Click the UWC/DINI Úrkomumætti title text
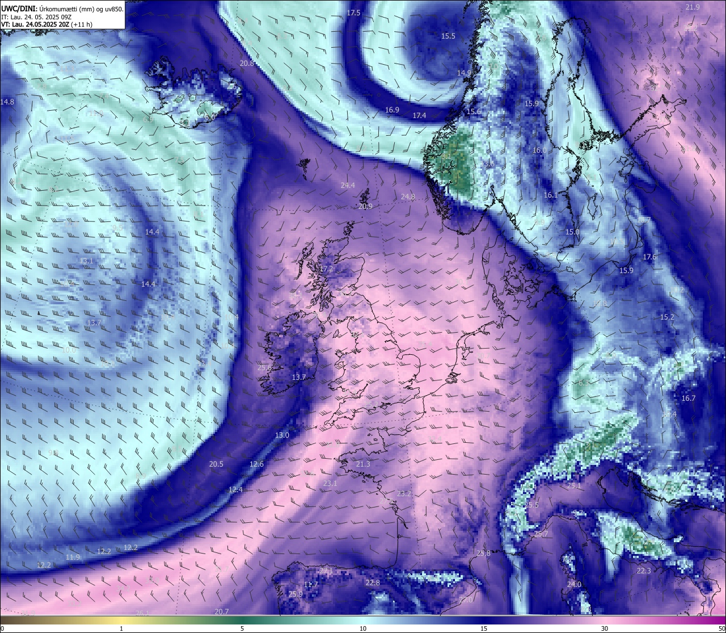This screenshot has height=633, width=726. point(62,9)
